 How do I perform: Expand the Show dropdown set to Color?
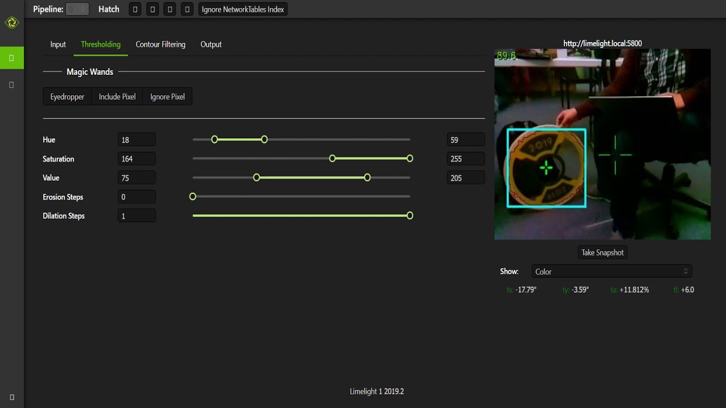pos(611,271)
